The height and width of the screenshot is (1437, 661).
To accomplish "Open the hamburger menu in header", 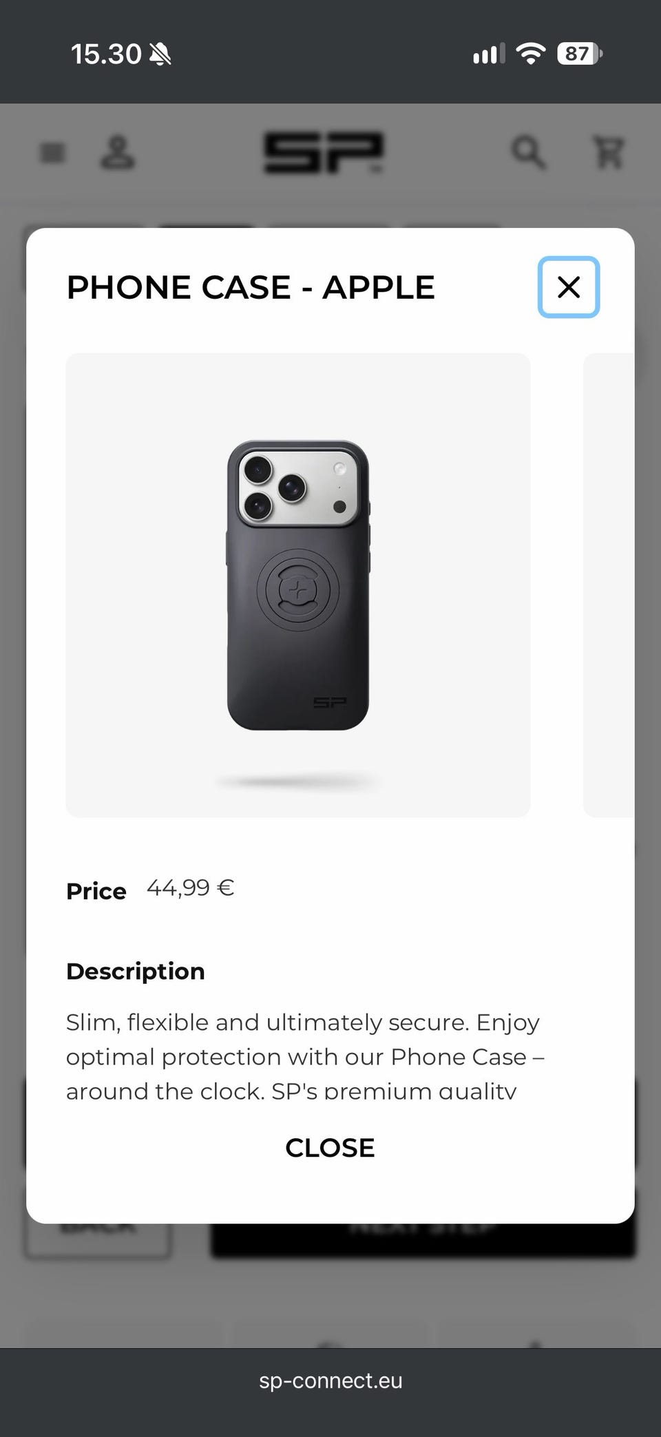I will [52, 152].
